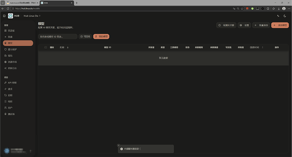
Task: Click the green circle extension icon
Action: 252,8
